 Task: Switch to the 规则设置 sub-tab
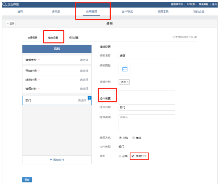[x=74, y=38]
